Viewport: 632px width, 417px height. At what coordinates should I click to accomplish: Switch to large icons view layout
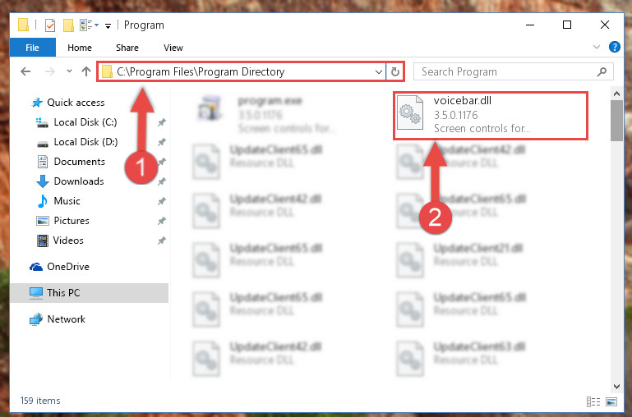pyautogui.click(x=611, y=401)
